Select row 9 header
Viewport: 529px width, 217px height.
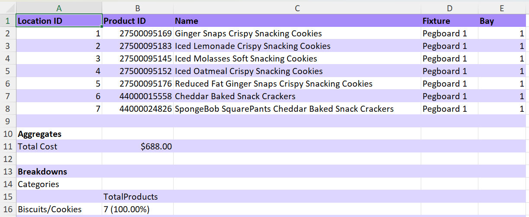[8, 121]
